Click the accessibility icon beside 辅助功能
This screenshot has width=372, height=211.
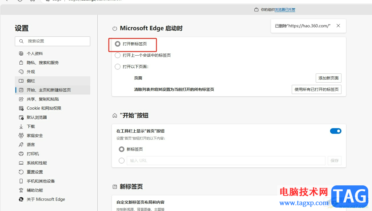pos(21,190)
